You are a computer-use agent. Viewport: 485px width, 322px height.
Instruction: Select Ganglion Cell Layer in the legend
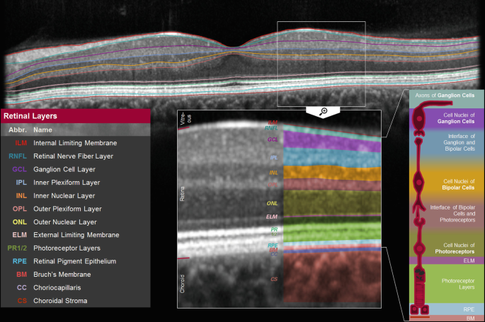coord(67,170)
